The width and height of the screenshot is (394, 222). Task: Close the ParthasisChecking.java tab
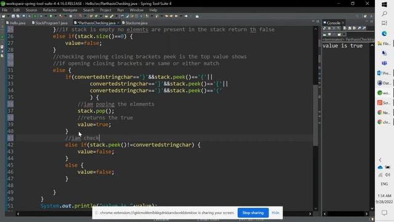(118, 23)
